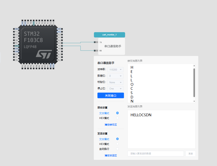Open the 校验位 None dropdown

[x=115, y=82]
